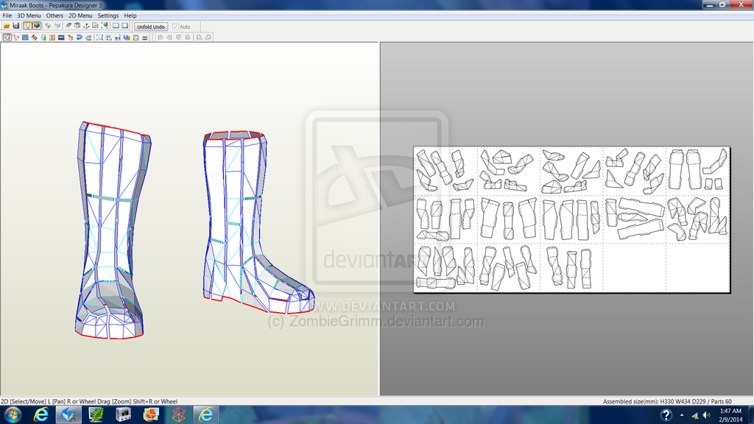
Task: Click the left boot 3D model
Action: pos(112,230)
